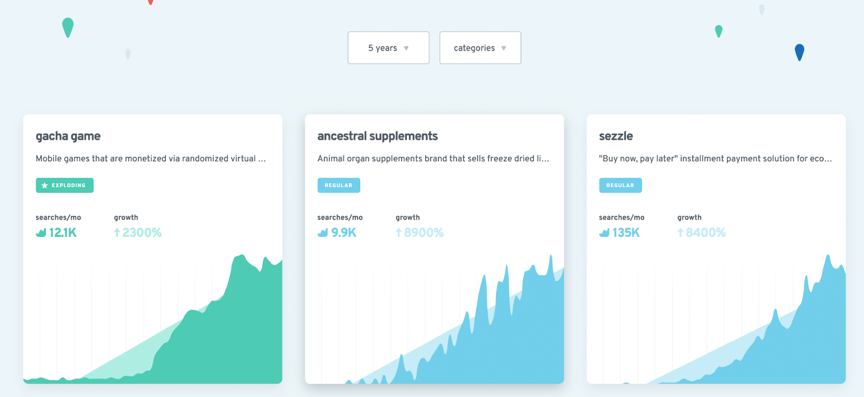864x397 pixels.
Task: Open the sezzle topic title
Action: click(x=616, y=136)
